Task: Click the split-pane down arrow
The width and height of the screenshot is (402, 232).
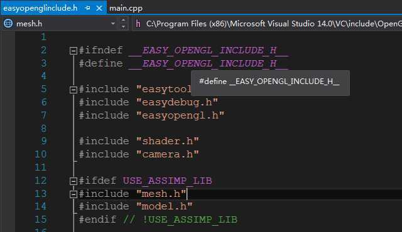Action: pos(123,26)
